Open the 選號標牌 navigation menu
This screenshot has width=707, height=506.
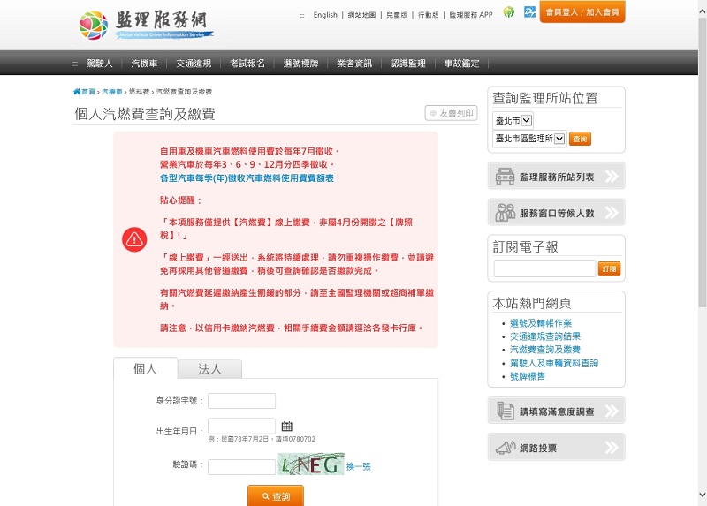tap(300, 64)
